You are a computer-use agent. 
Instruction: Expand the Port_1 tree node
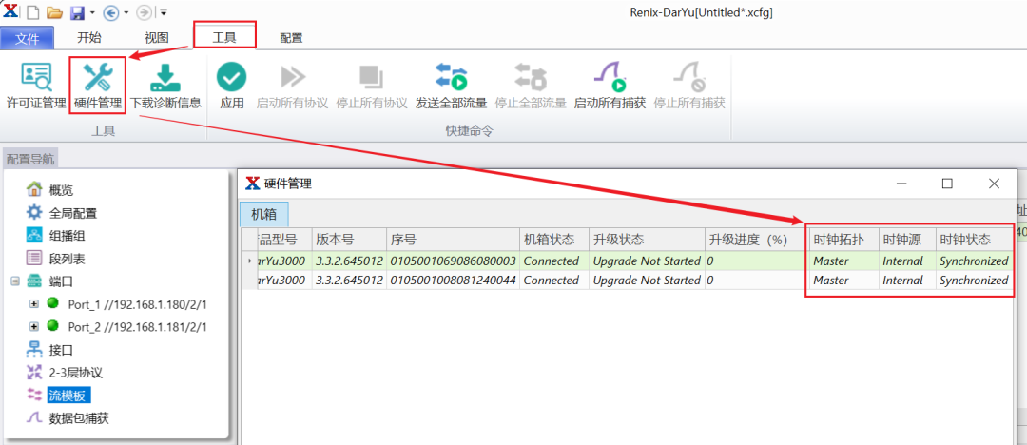pos(34,303)
